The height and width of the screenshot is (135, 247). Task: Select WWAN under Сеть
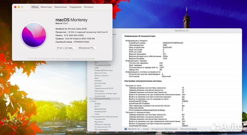point(97,104)
